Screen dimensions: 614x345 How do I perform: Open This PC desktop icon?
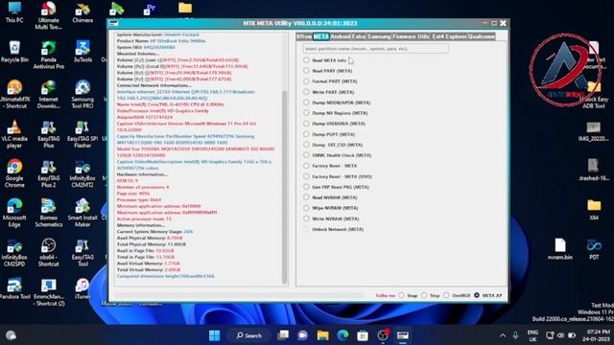click(14, 11)
